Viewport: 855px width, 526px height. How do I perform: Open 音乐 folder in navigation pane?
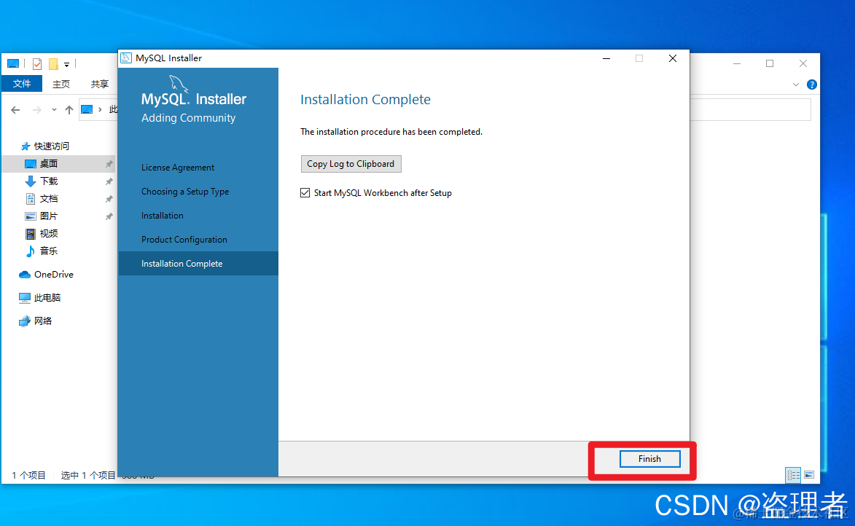click(49, 251)
